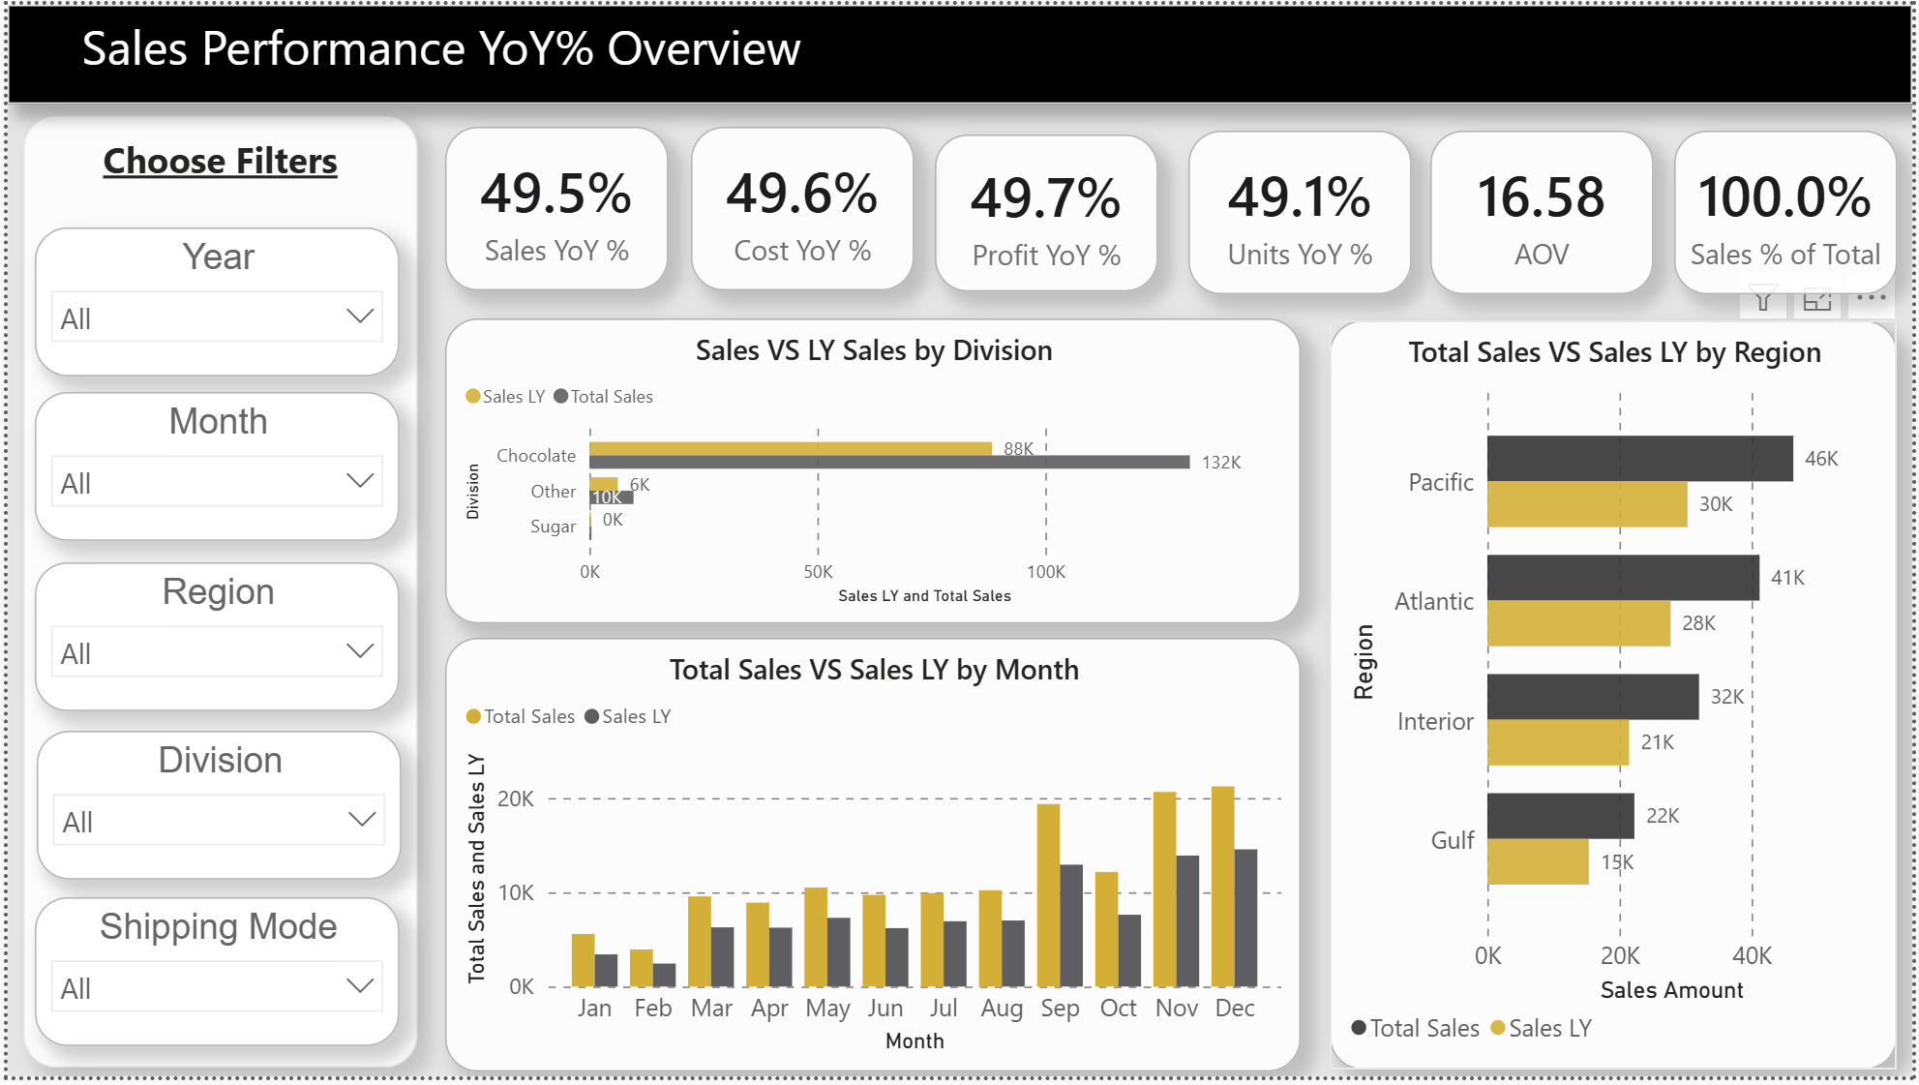Open Focus mode icon on Region chart
The height and width of the screenshot is (1085, 1919).
click(x=1817, y=300)
